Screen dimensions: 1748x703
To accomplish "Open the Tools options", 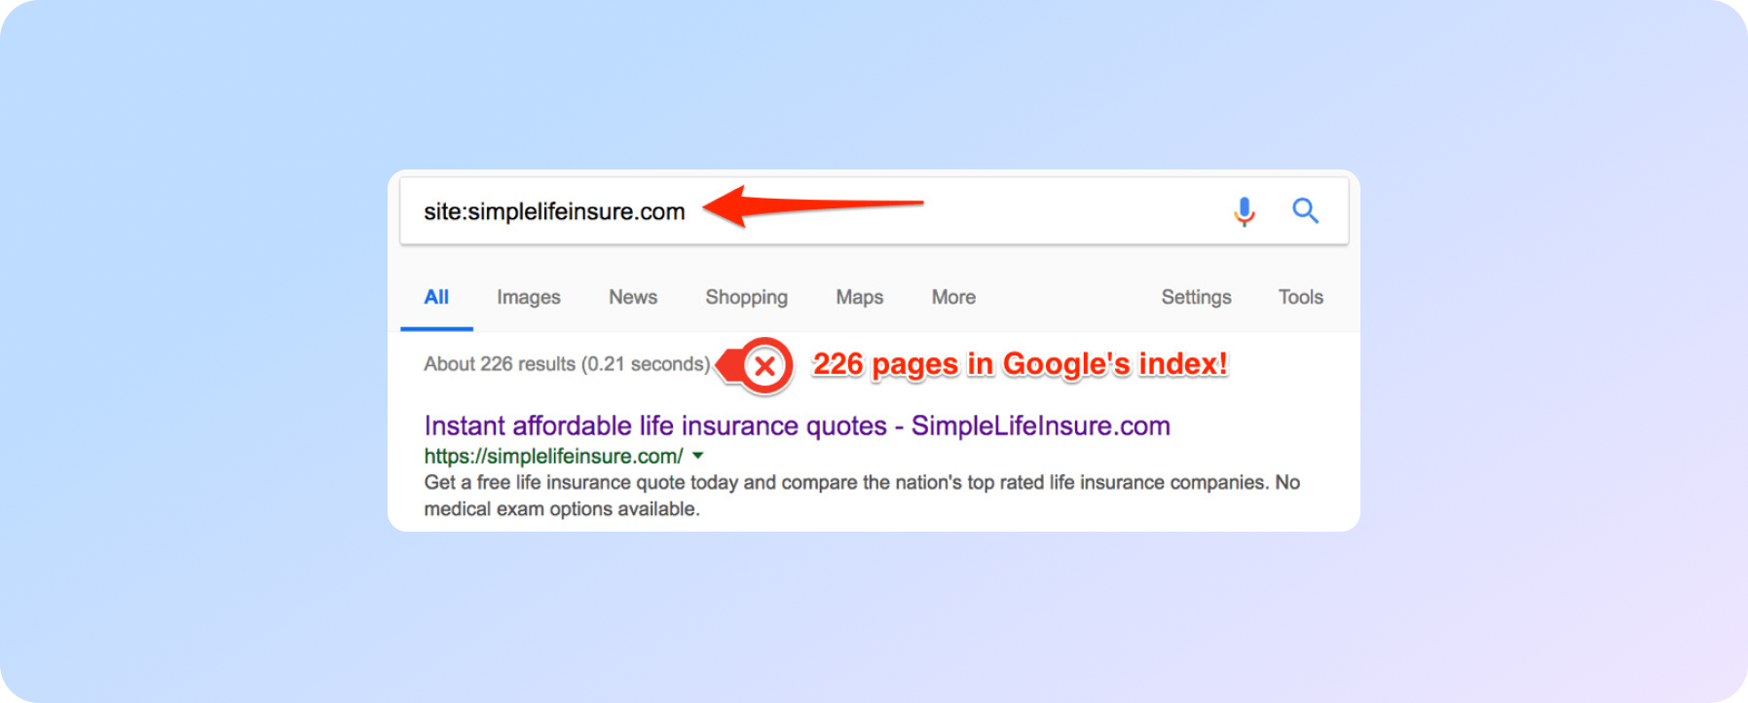I will (1300, 297).
